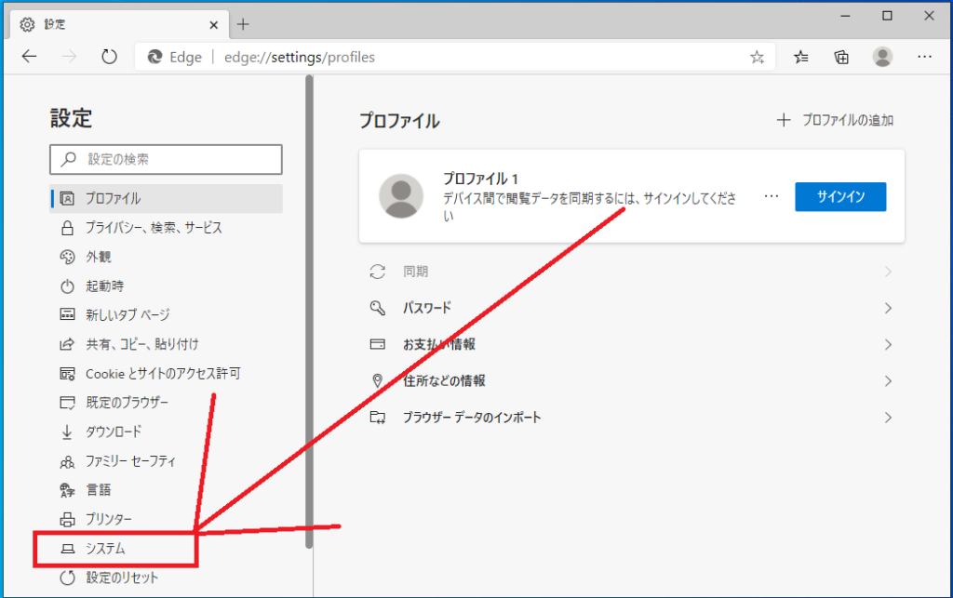Click the star to favorite this page
953x598 pixels.
point(757,58)
